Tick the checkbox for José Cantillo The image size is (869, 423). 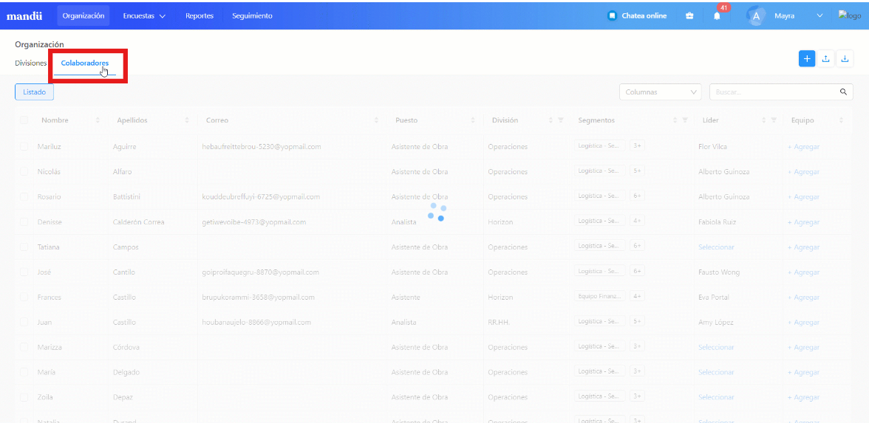coord(24,272)
